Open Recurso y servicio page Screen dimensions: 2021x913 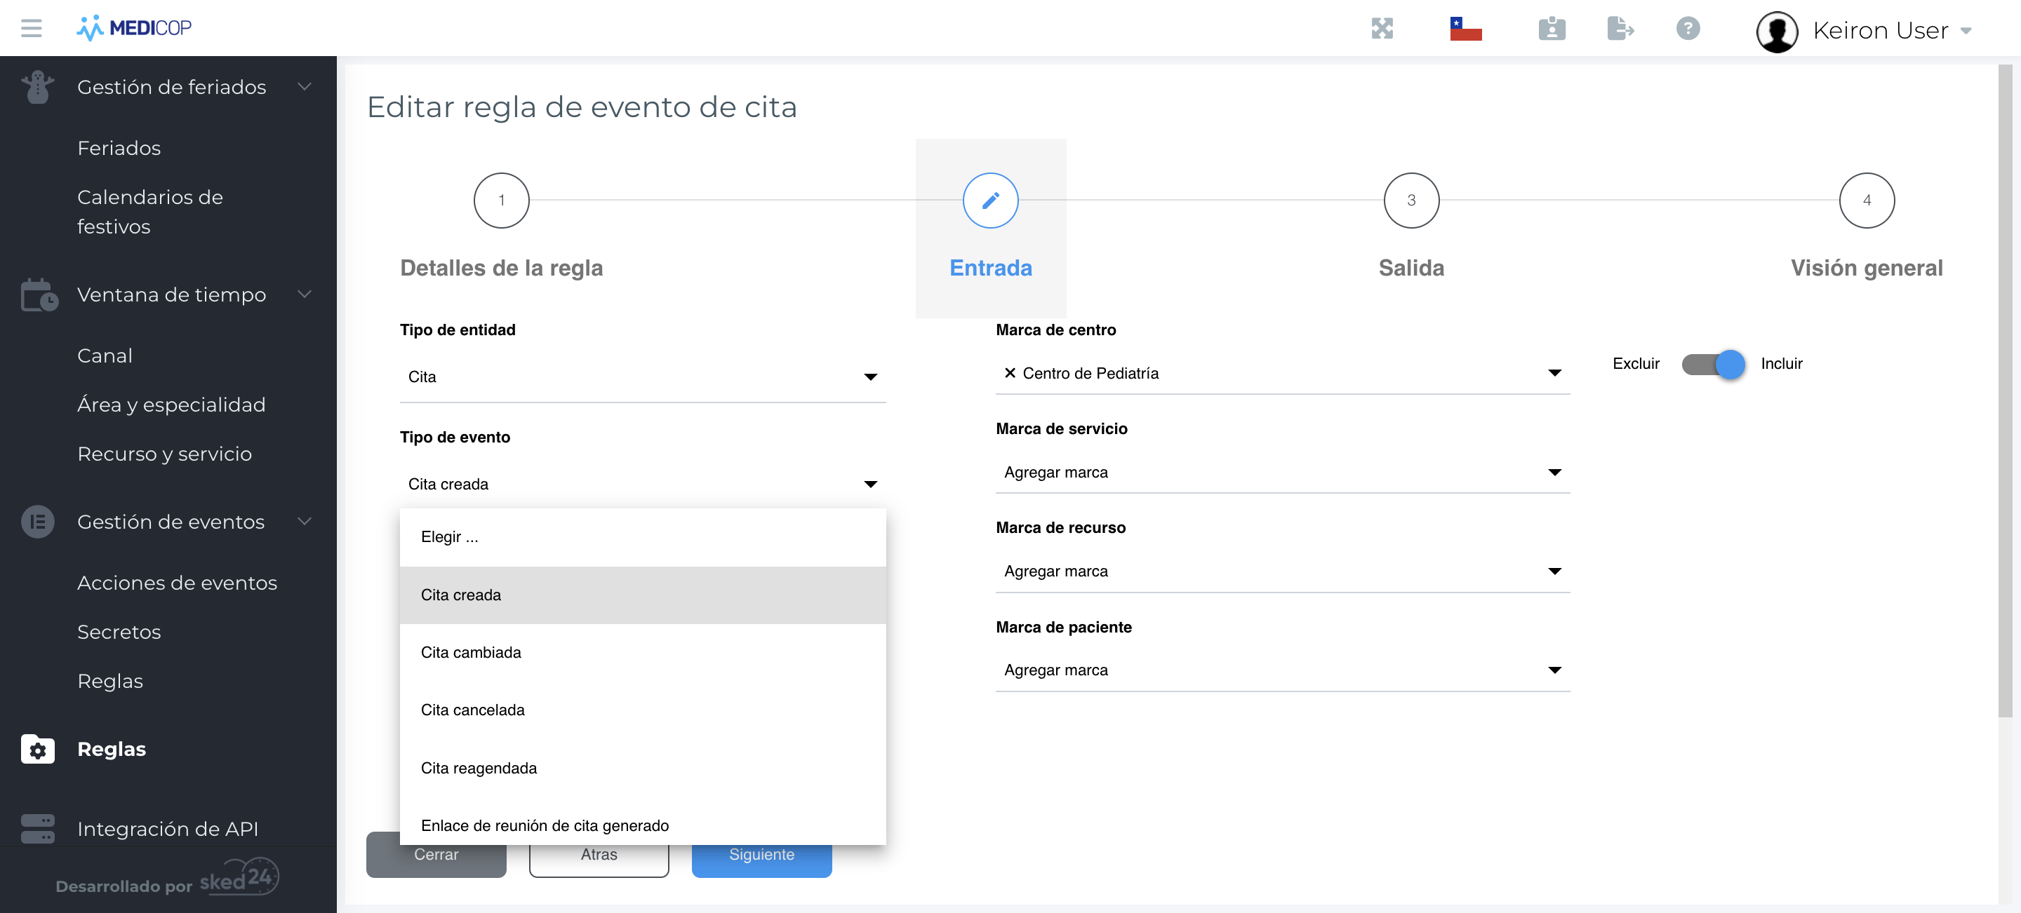(164, 454)
